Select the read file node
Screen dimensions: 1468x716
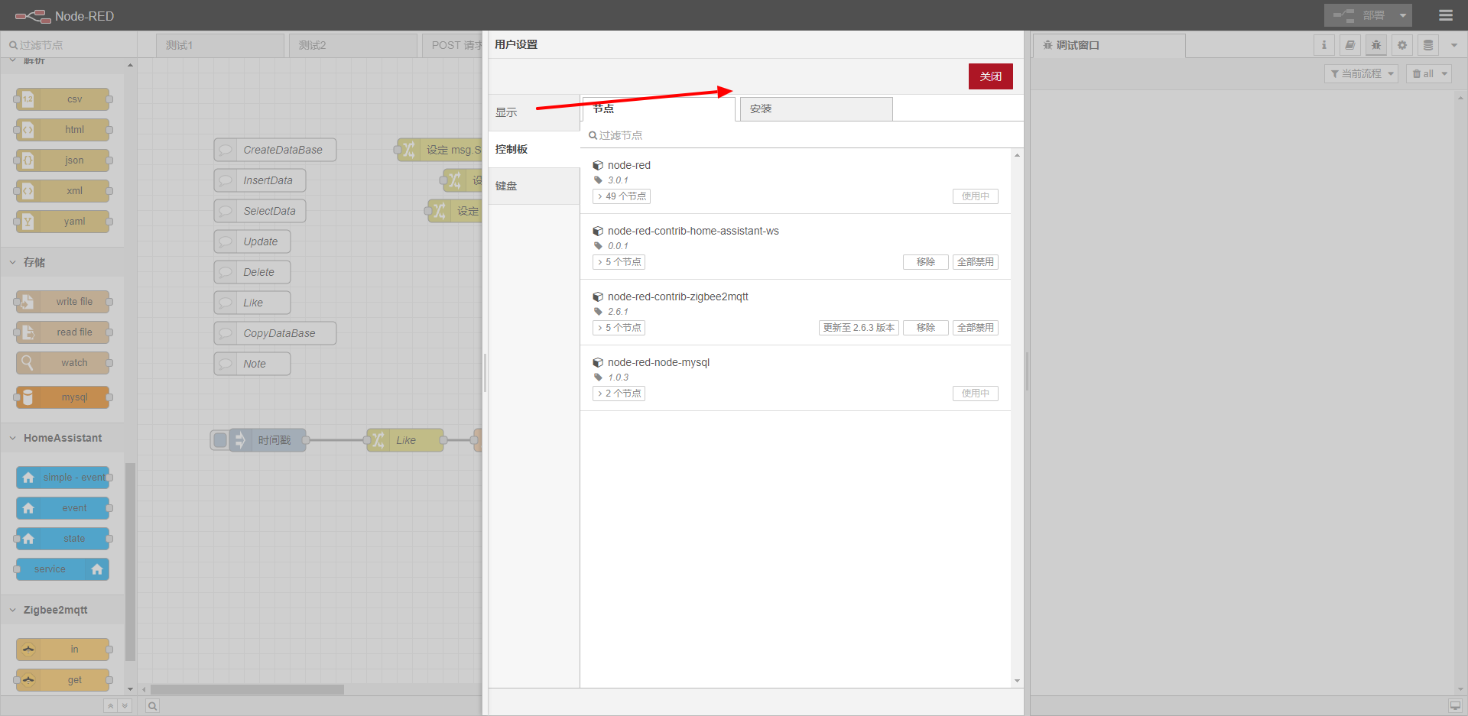[x=63, y=332]
